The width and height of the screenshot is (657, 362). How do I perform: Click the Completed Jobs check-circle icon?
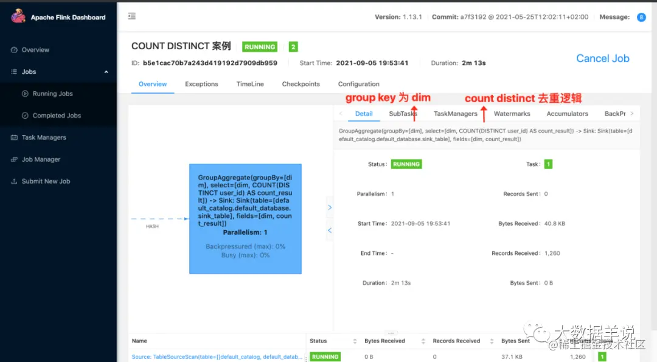pyautogui.click(x=25, y=115)
